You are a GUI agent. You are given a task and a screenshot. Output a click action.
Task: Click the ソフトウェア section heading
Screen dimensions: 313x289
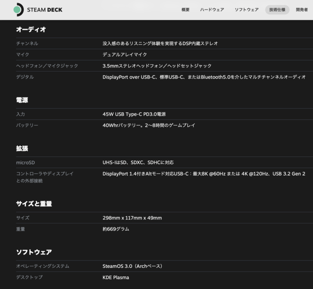point(34,252)
